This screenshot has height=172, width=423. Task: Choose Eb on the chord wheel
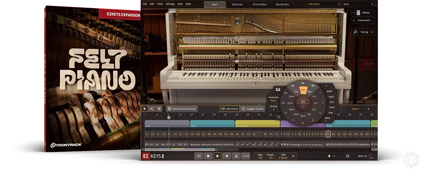pos(303,83)
